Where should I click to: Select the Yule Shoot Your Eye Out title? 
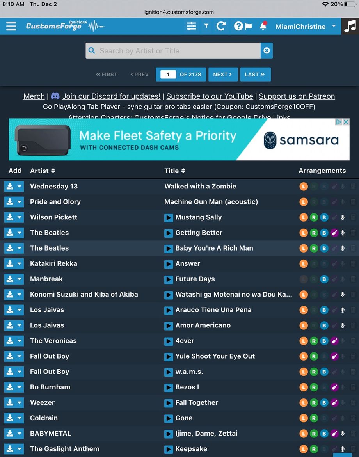(x=215, y=356)
